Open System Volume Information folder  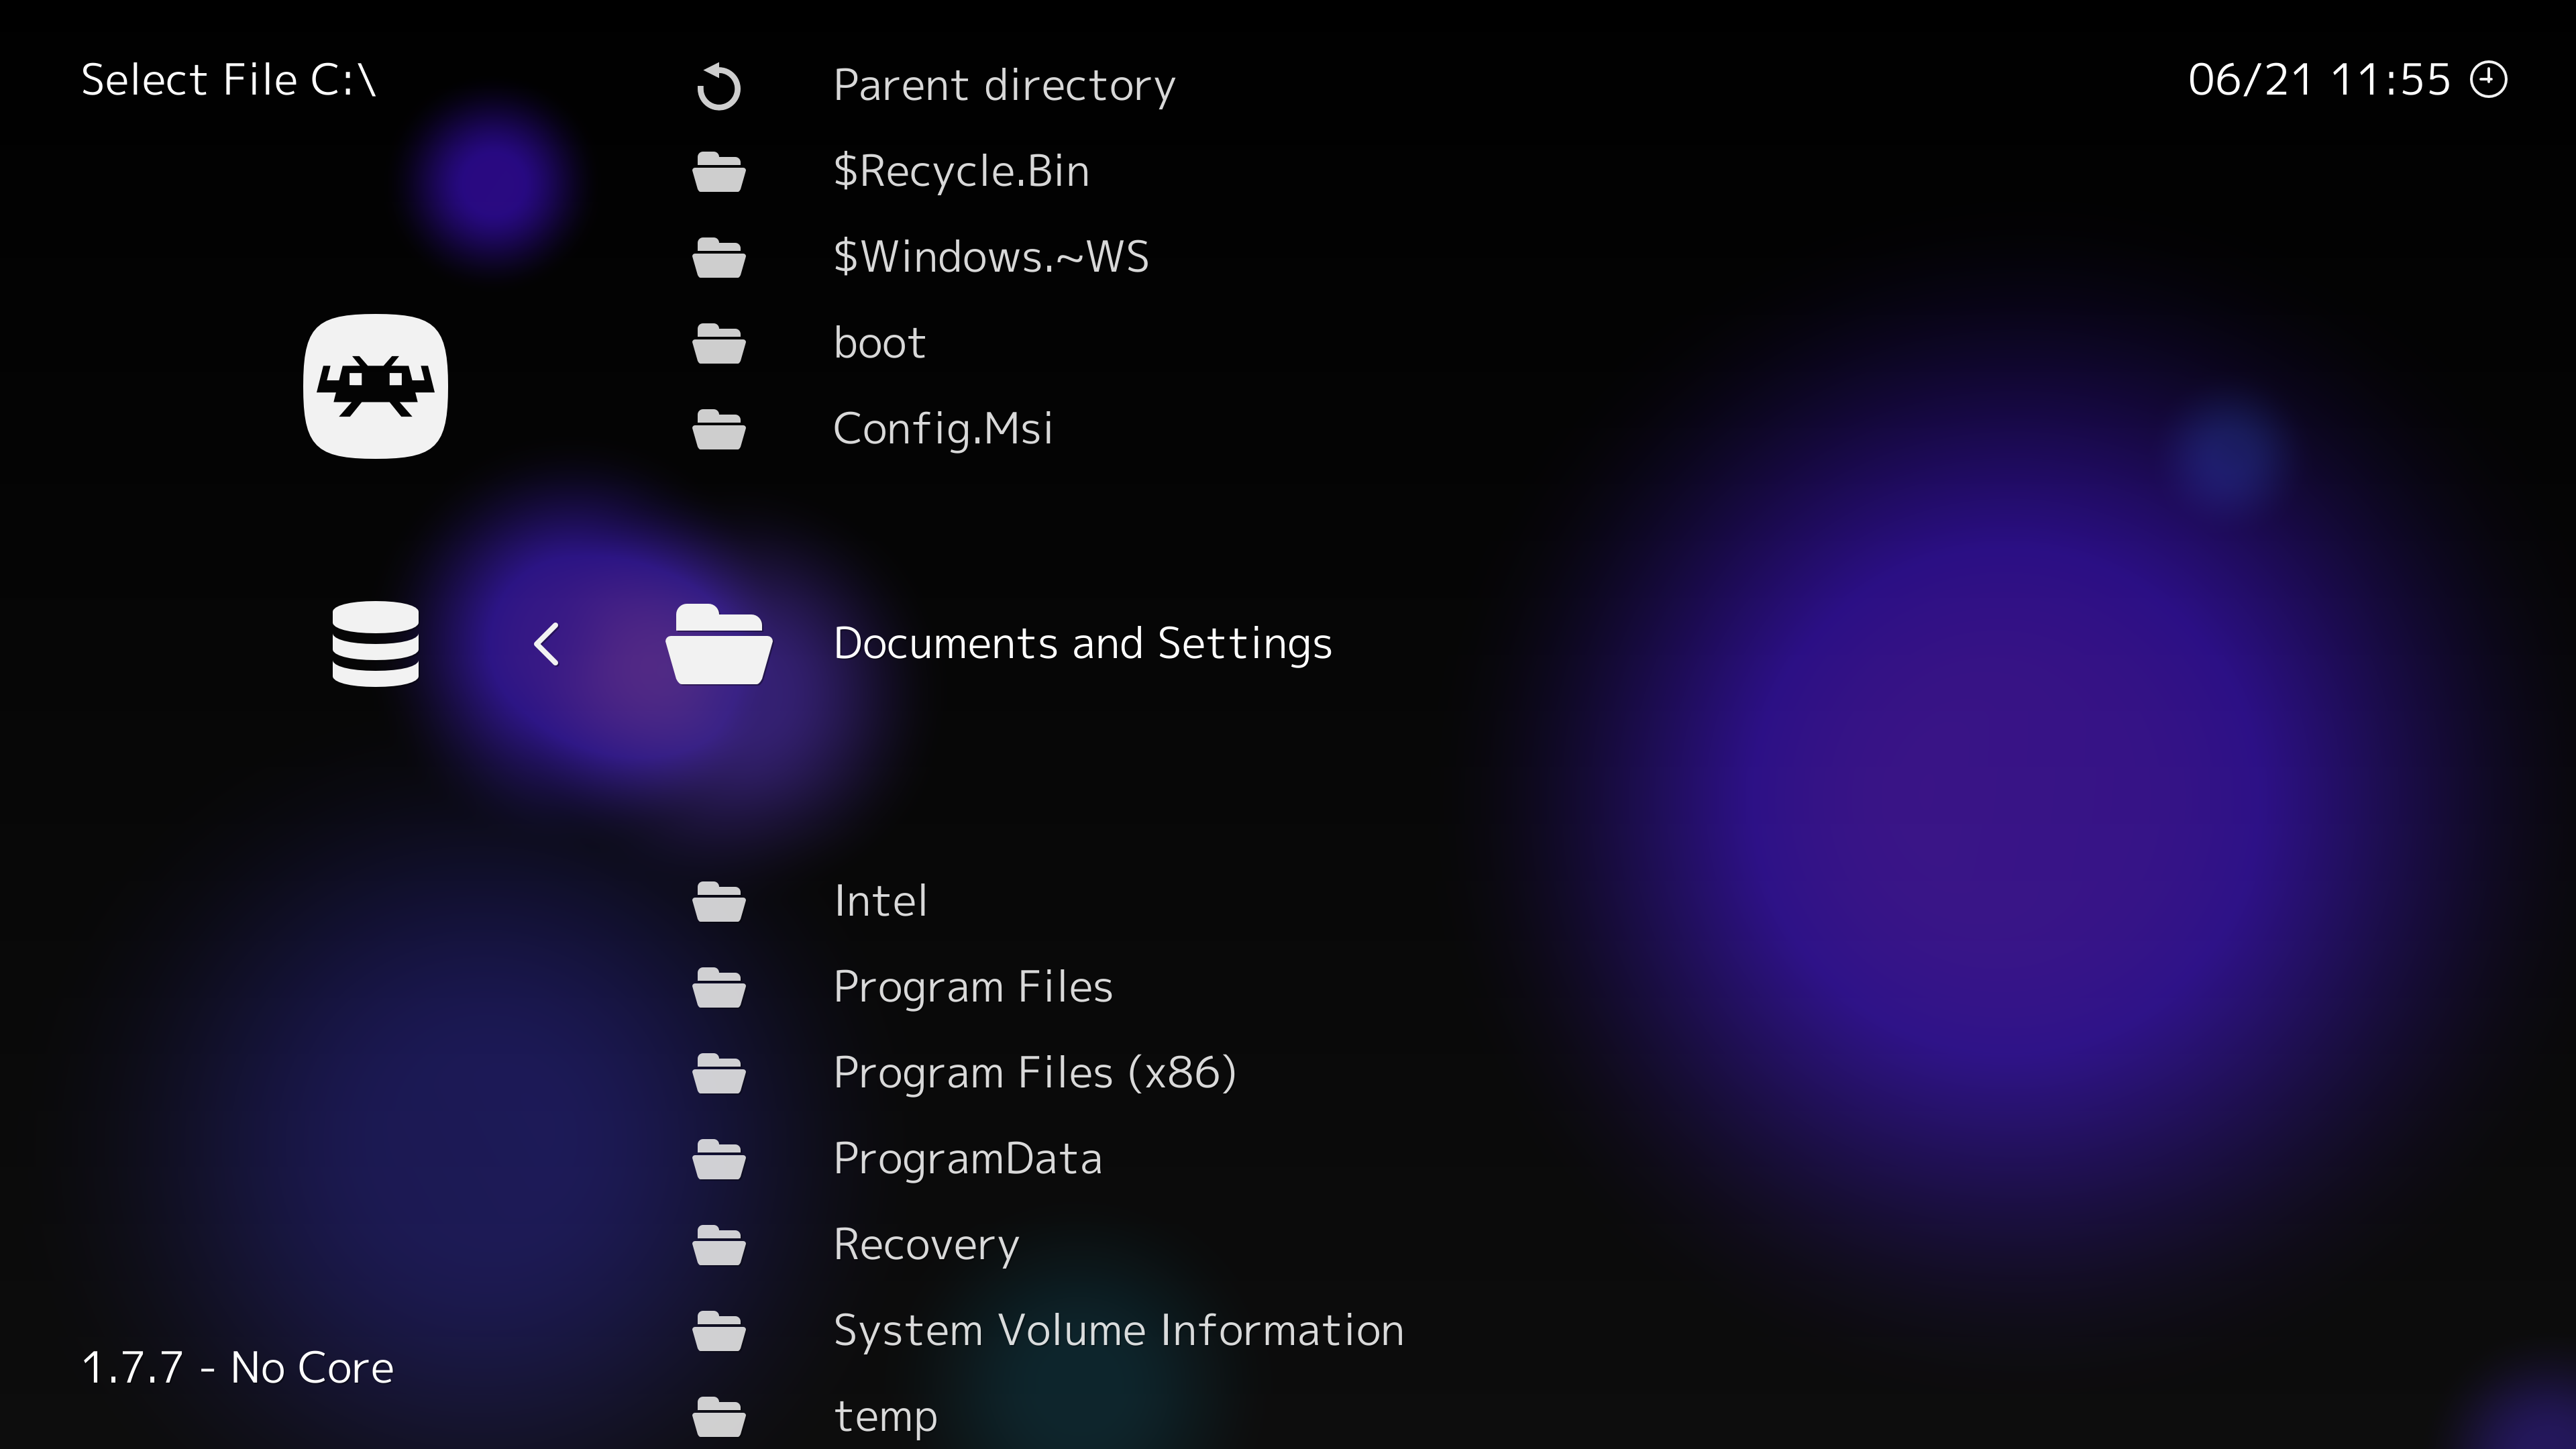(1117, 1330)
